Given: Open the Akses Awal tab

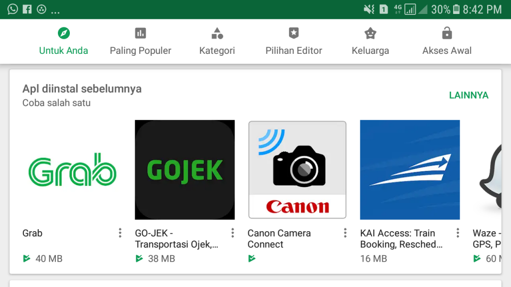Looking at the screenshot, I should coord(447,41).
